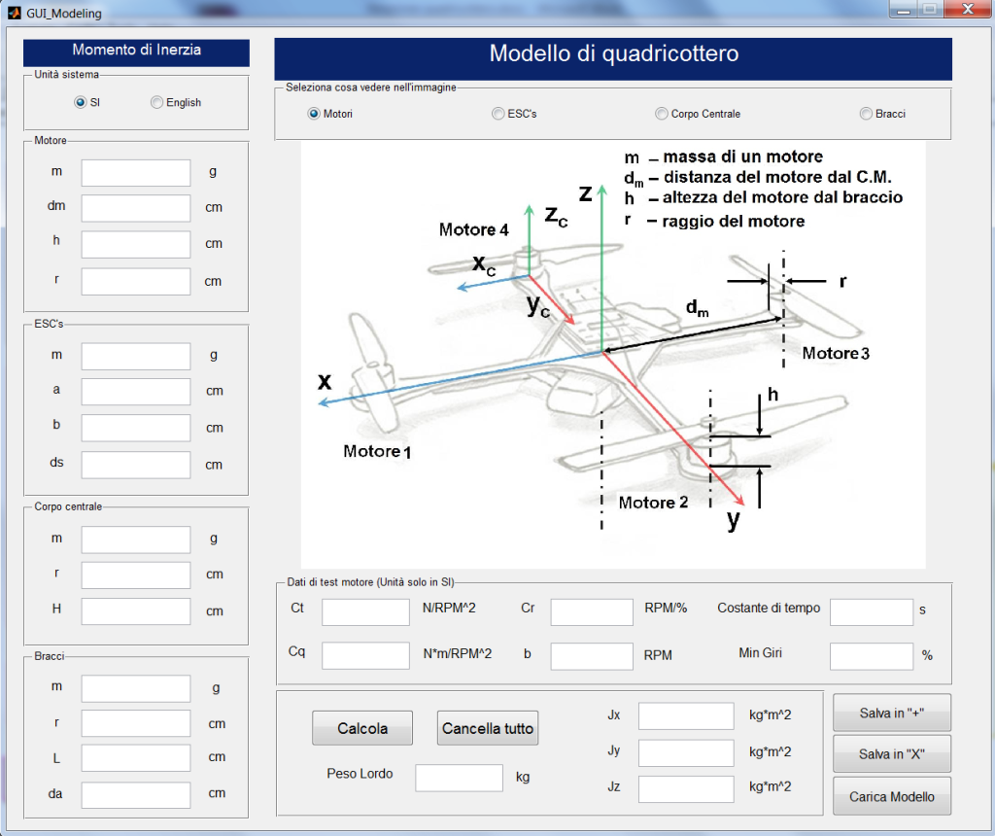This screenshot has width=995, height=836.
Task: Select the SI unit system option
Action: (x=81, y=102)
